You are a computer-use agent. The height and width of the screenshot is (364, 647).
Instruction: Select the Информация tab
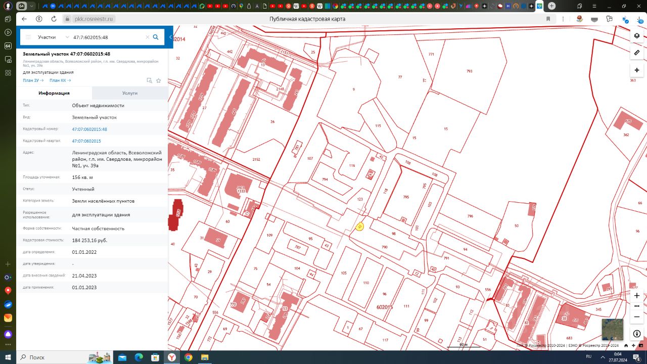pos(54,93)
